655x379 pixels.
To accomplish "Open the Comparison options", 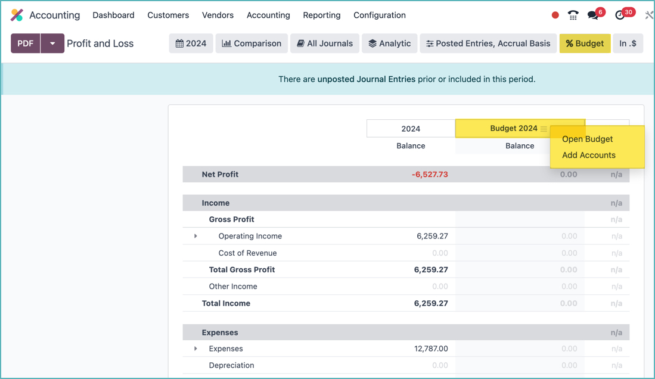I will (251, 44).
